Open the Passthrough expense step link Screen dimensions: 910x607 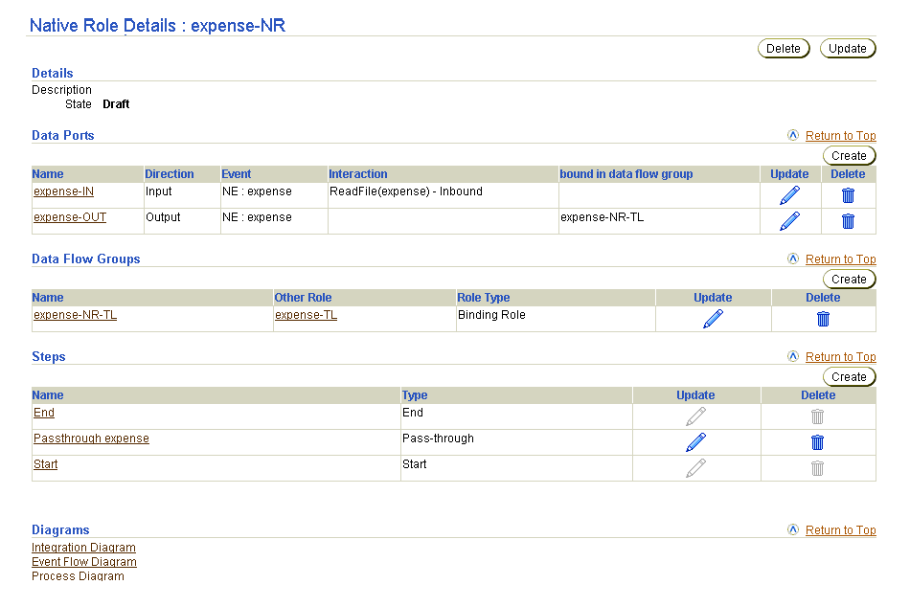(92, 438)
